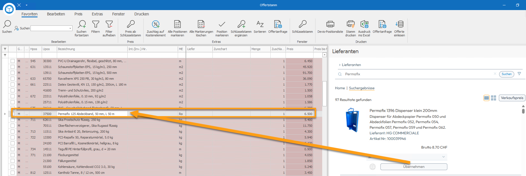Viewport: 526px width, 176px height.
Task: Clear the Permafix search text
Action: tap(495, 74)
